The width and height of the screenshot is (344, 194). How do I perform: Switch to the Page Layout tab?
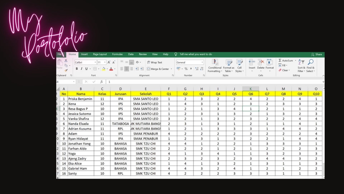coord(100,54)
